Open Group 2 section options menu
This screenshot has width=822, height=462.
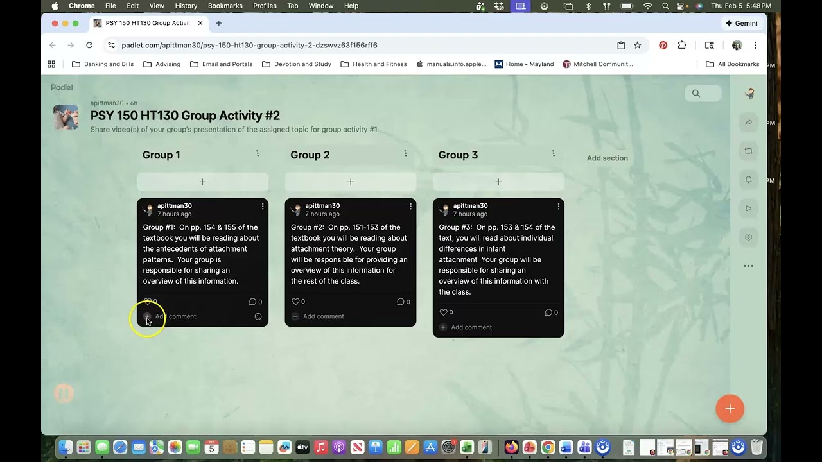click(x=405, y=154)
